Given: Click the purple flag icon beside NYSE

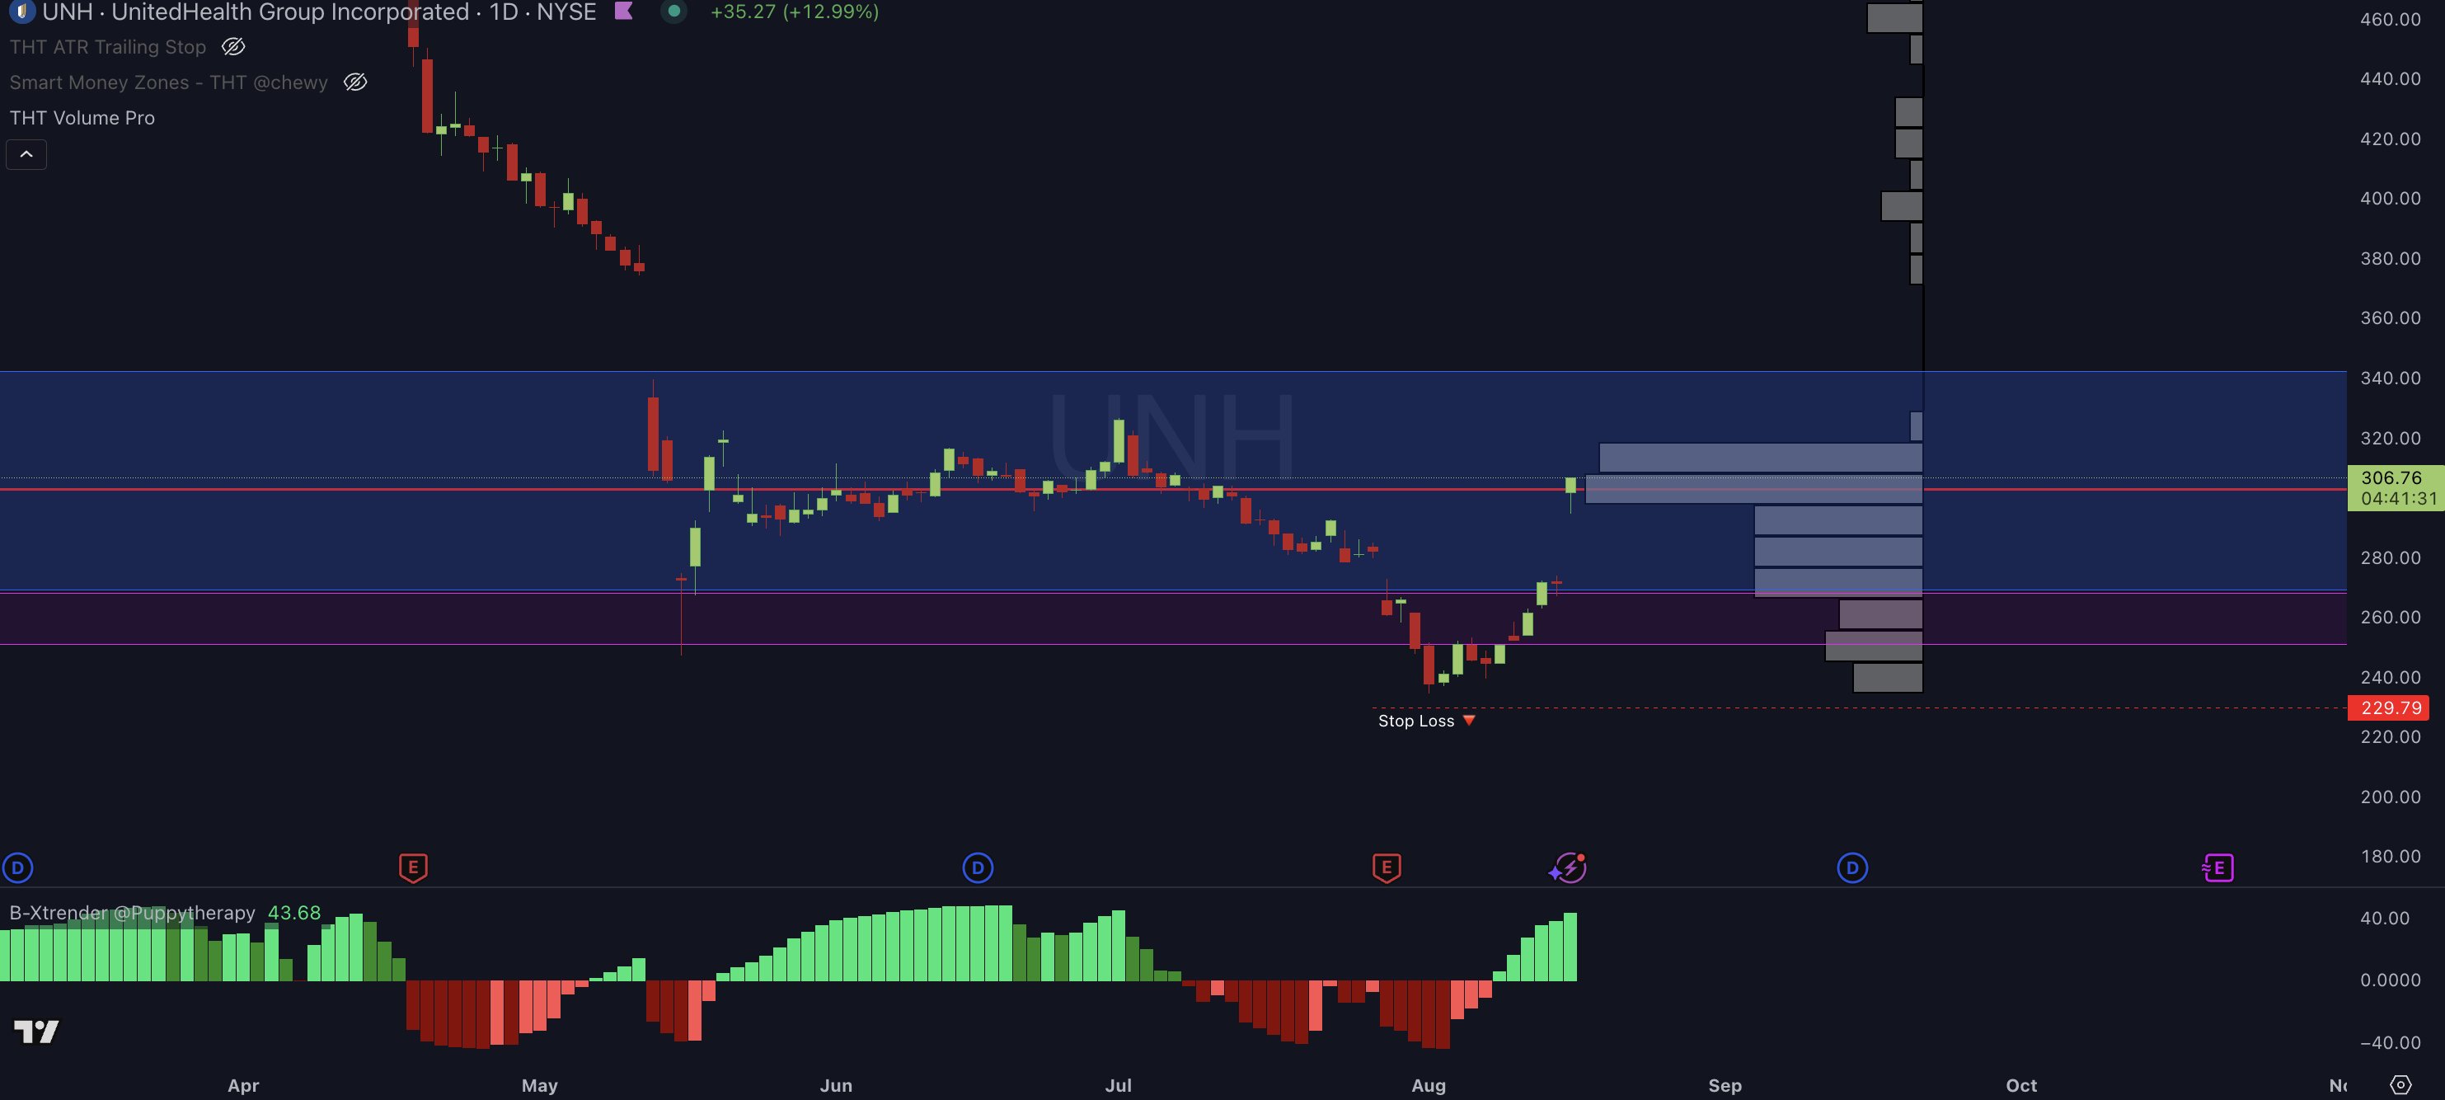Looking at the screenshot, I should coord(623,12).
